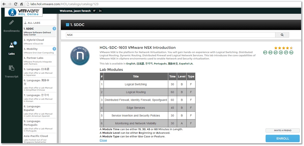Click the 'Edge Services' module row
Screen dimensions: 304x146
pyautogui.click(x=148, y=108)
